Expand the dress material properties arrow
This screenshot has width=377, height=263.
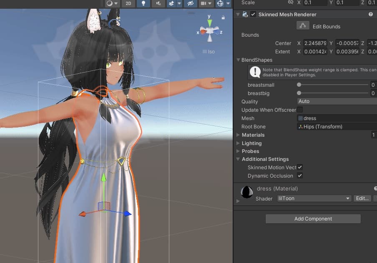click(238, 201)
